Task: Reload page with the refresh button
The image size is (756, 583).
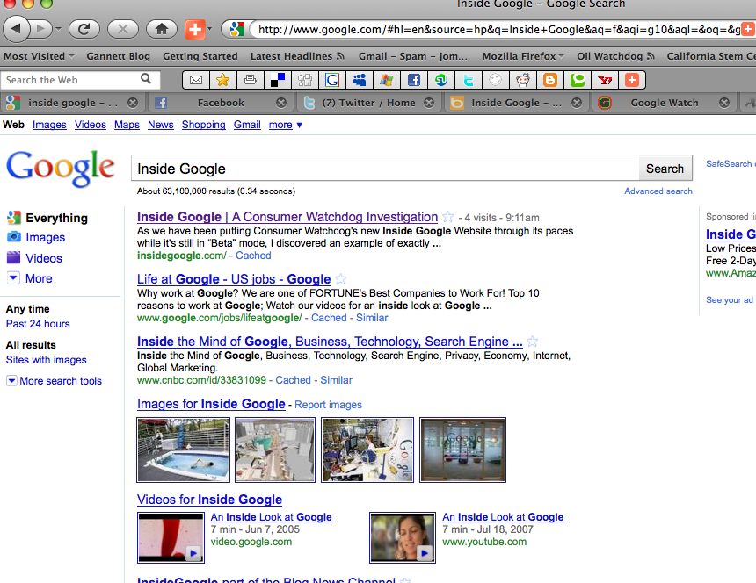Action: coord(84,29)
